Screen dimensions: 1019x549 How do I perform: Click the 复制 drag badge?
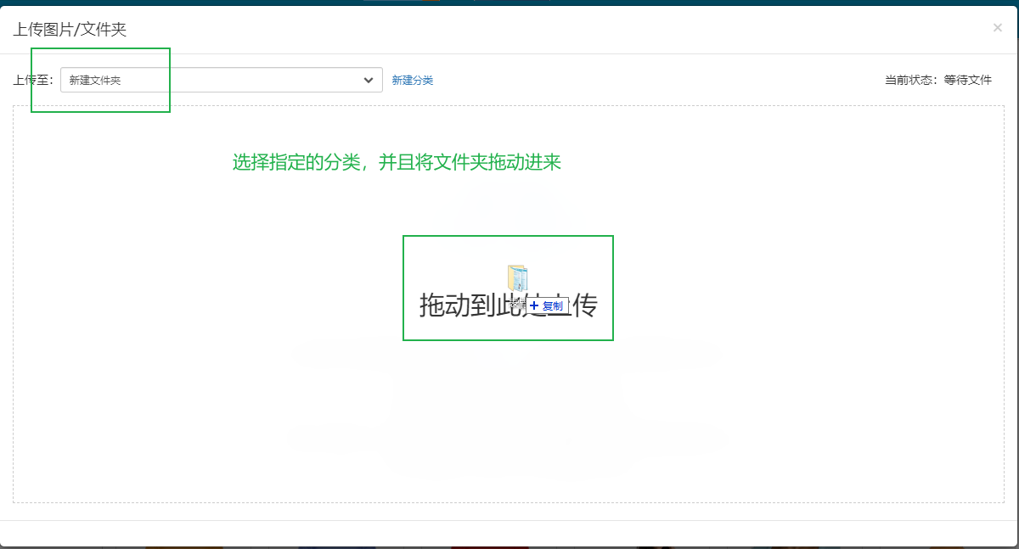(x=552, y=305)
